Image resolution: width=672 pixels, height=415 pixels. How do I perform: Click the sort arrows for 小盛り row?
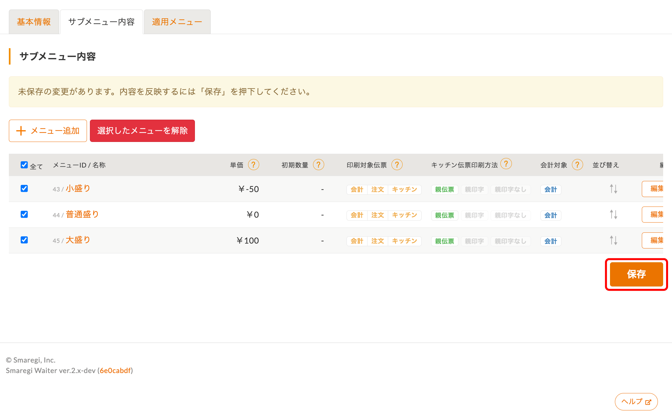click(x=614, y=189)
